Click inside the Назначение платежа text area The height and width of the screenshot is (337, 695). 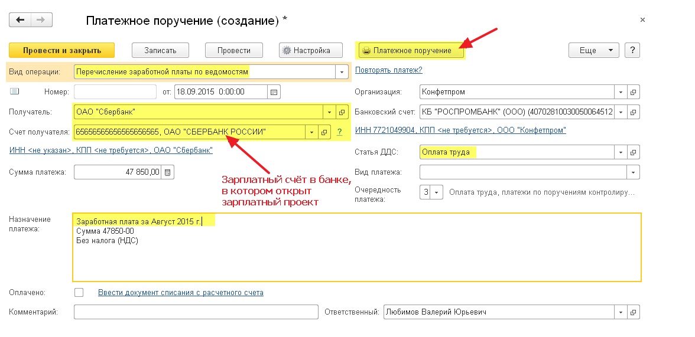pos(357,247)
